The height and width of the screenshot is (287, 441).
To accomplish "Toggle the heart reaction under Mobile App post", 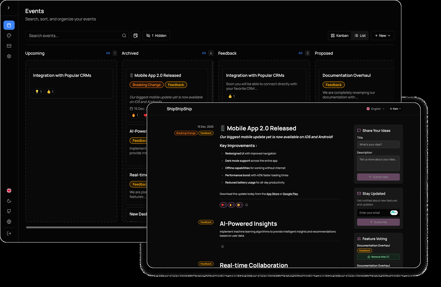I will pyautogui.click(x=224, y=205).
